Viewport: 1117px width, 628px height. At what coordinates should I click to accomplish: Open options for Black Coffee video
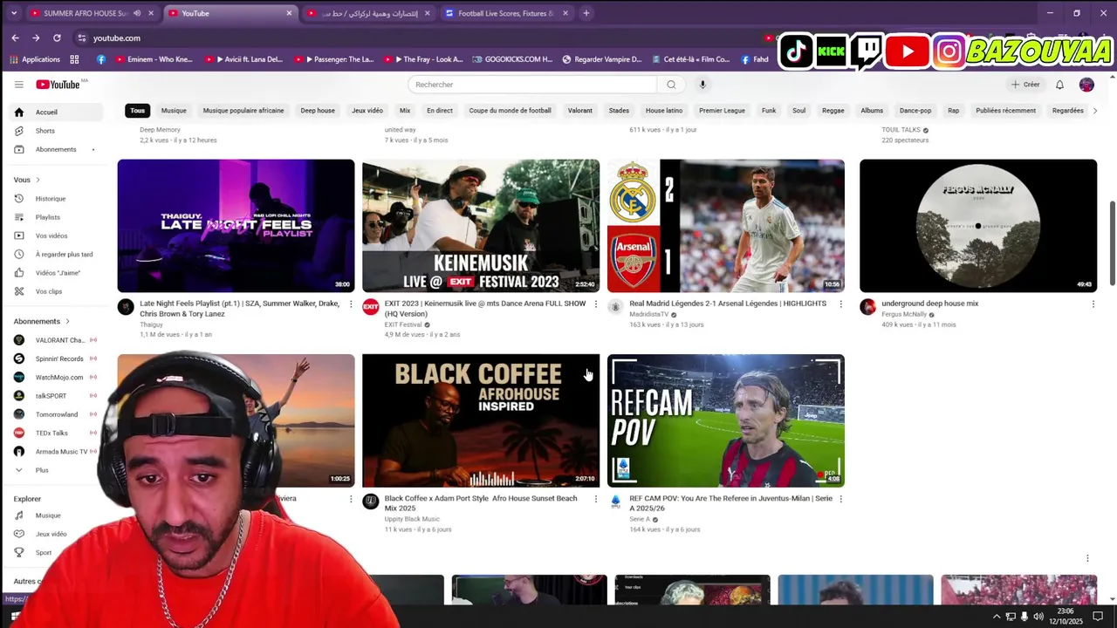pyautogui.click(x=596, y=499)
